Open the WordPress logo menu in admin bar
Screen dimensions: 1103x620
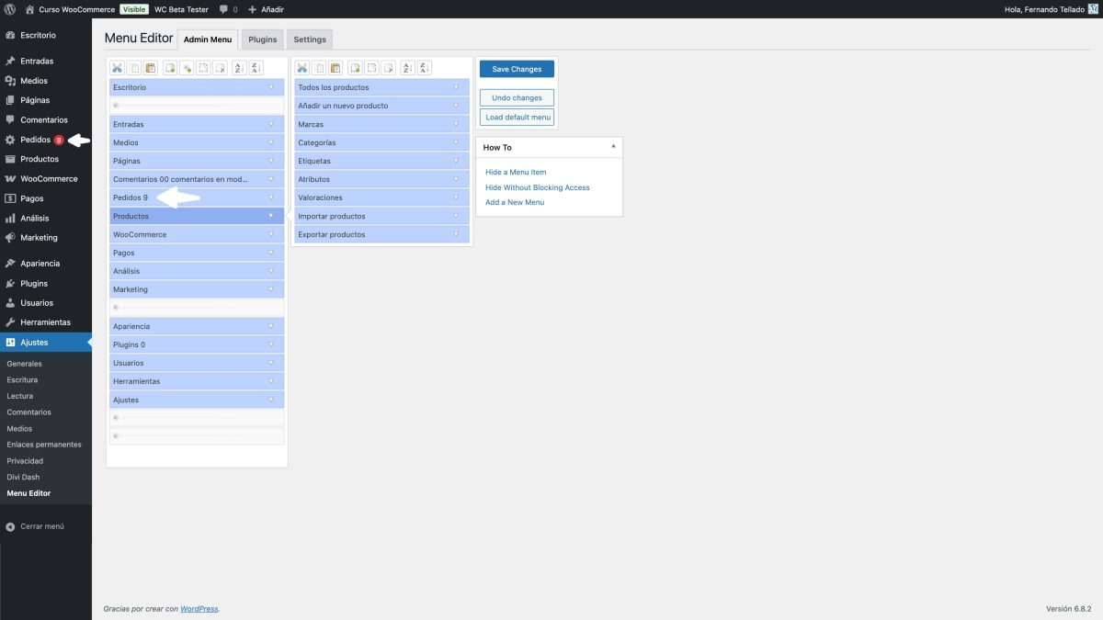coord(10,9)
